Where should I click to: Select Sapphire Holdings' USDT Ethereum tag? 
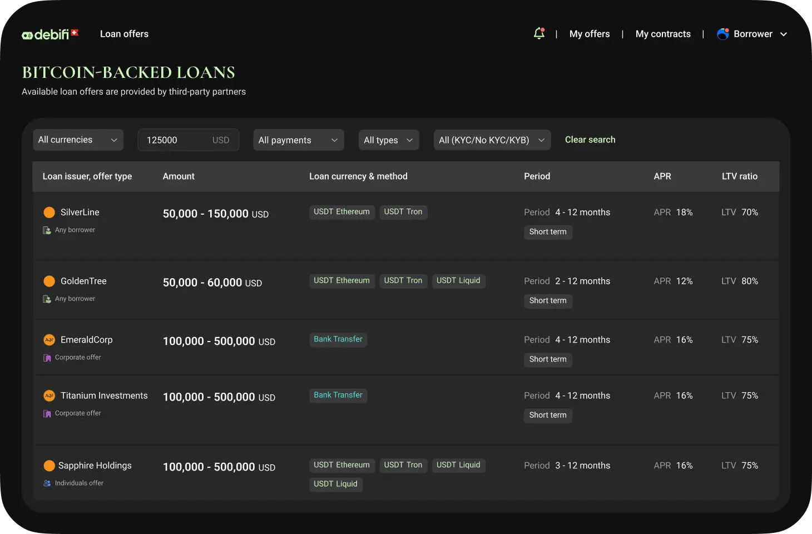[341, 465]
